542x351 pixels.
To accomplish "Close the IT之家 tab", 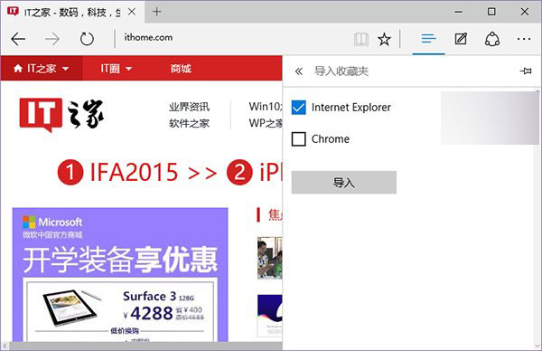I will click(x=132, y=12).
